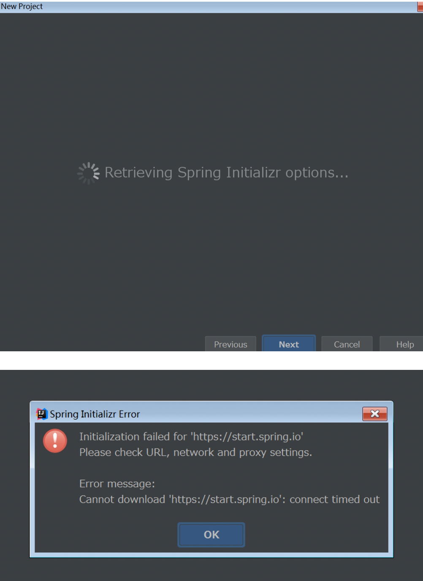Click 'Please check URL, network and proxy settings'
Screen dimensions: 423x581
click(195, 452)
